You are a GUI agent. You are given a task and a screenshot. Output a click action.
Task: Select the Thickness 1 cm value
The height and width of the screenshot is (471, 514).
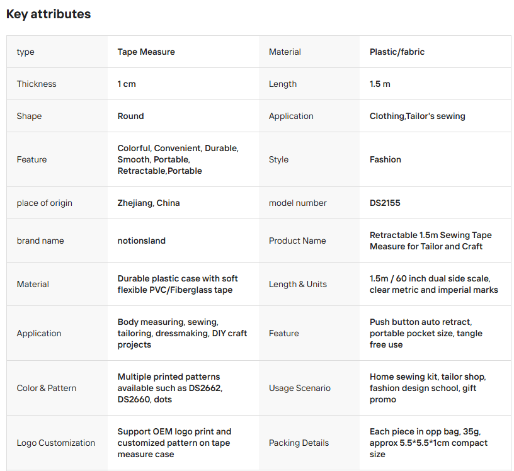127,84
